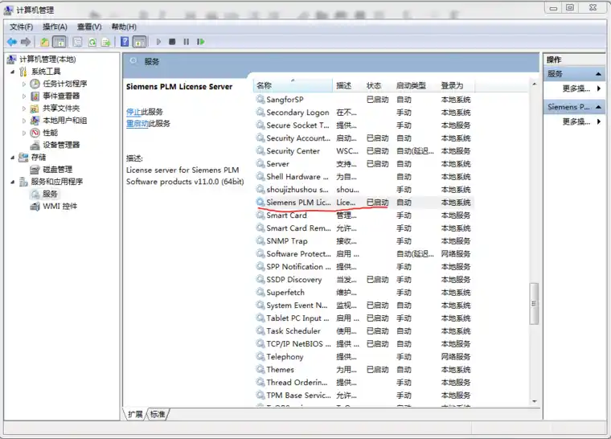The height and width of the screenshot is (439, 611).
Task: Click the up one level folder icon
Action: click(45, 42)
